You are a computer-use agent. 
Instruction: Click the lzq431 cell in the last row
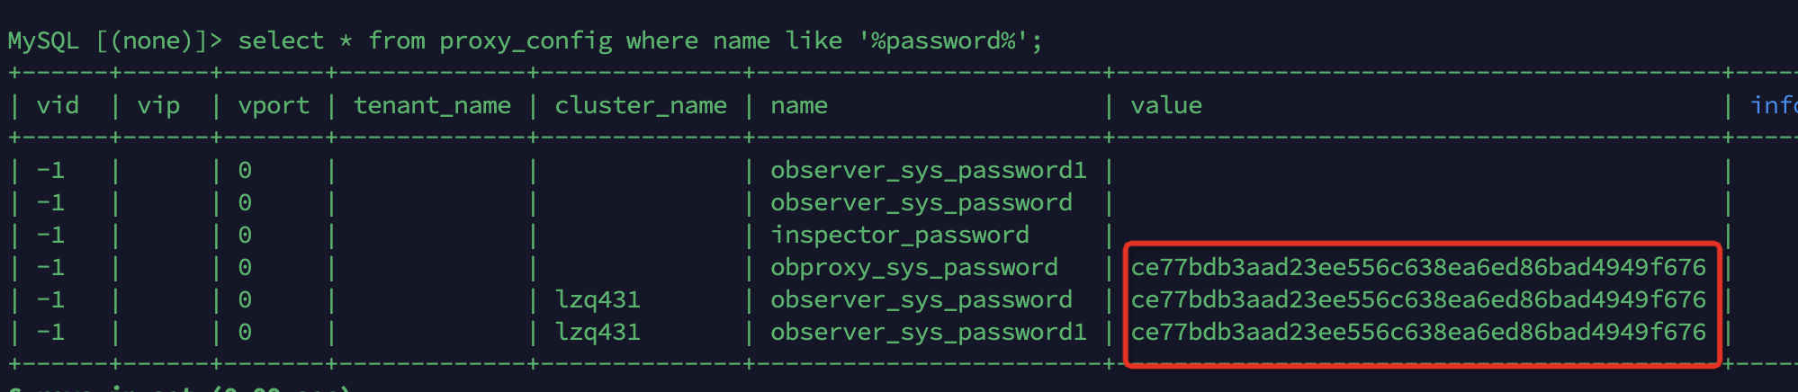598,333
